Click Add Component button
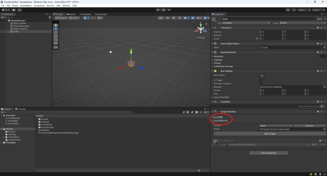This screenshot has height=176, width=327. click(269, 153)
